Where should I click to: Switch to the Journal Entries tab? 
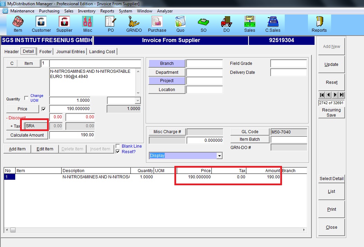click(71, 52)
